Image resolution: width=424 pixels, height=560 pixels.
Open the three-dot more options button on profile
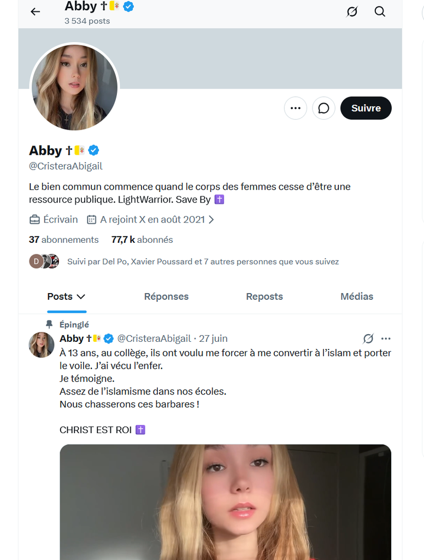click(296, 108)
